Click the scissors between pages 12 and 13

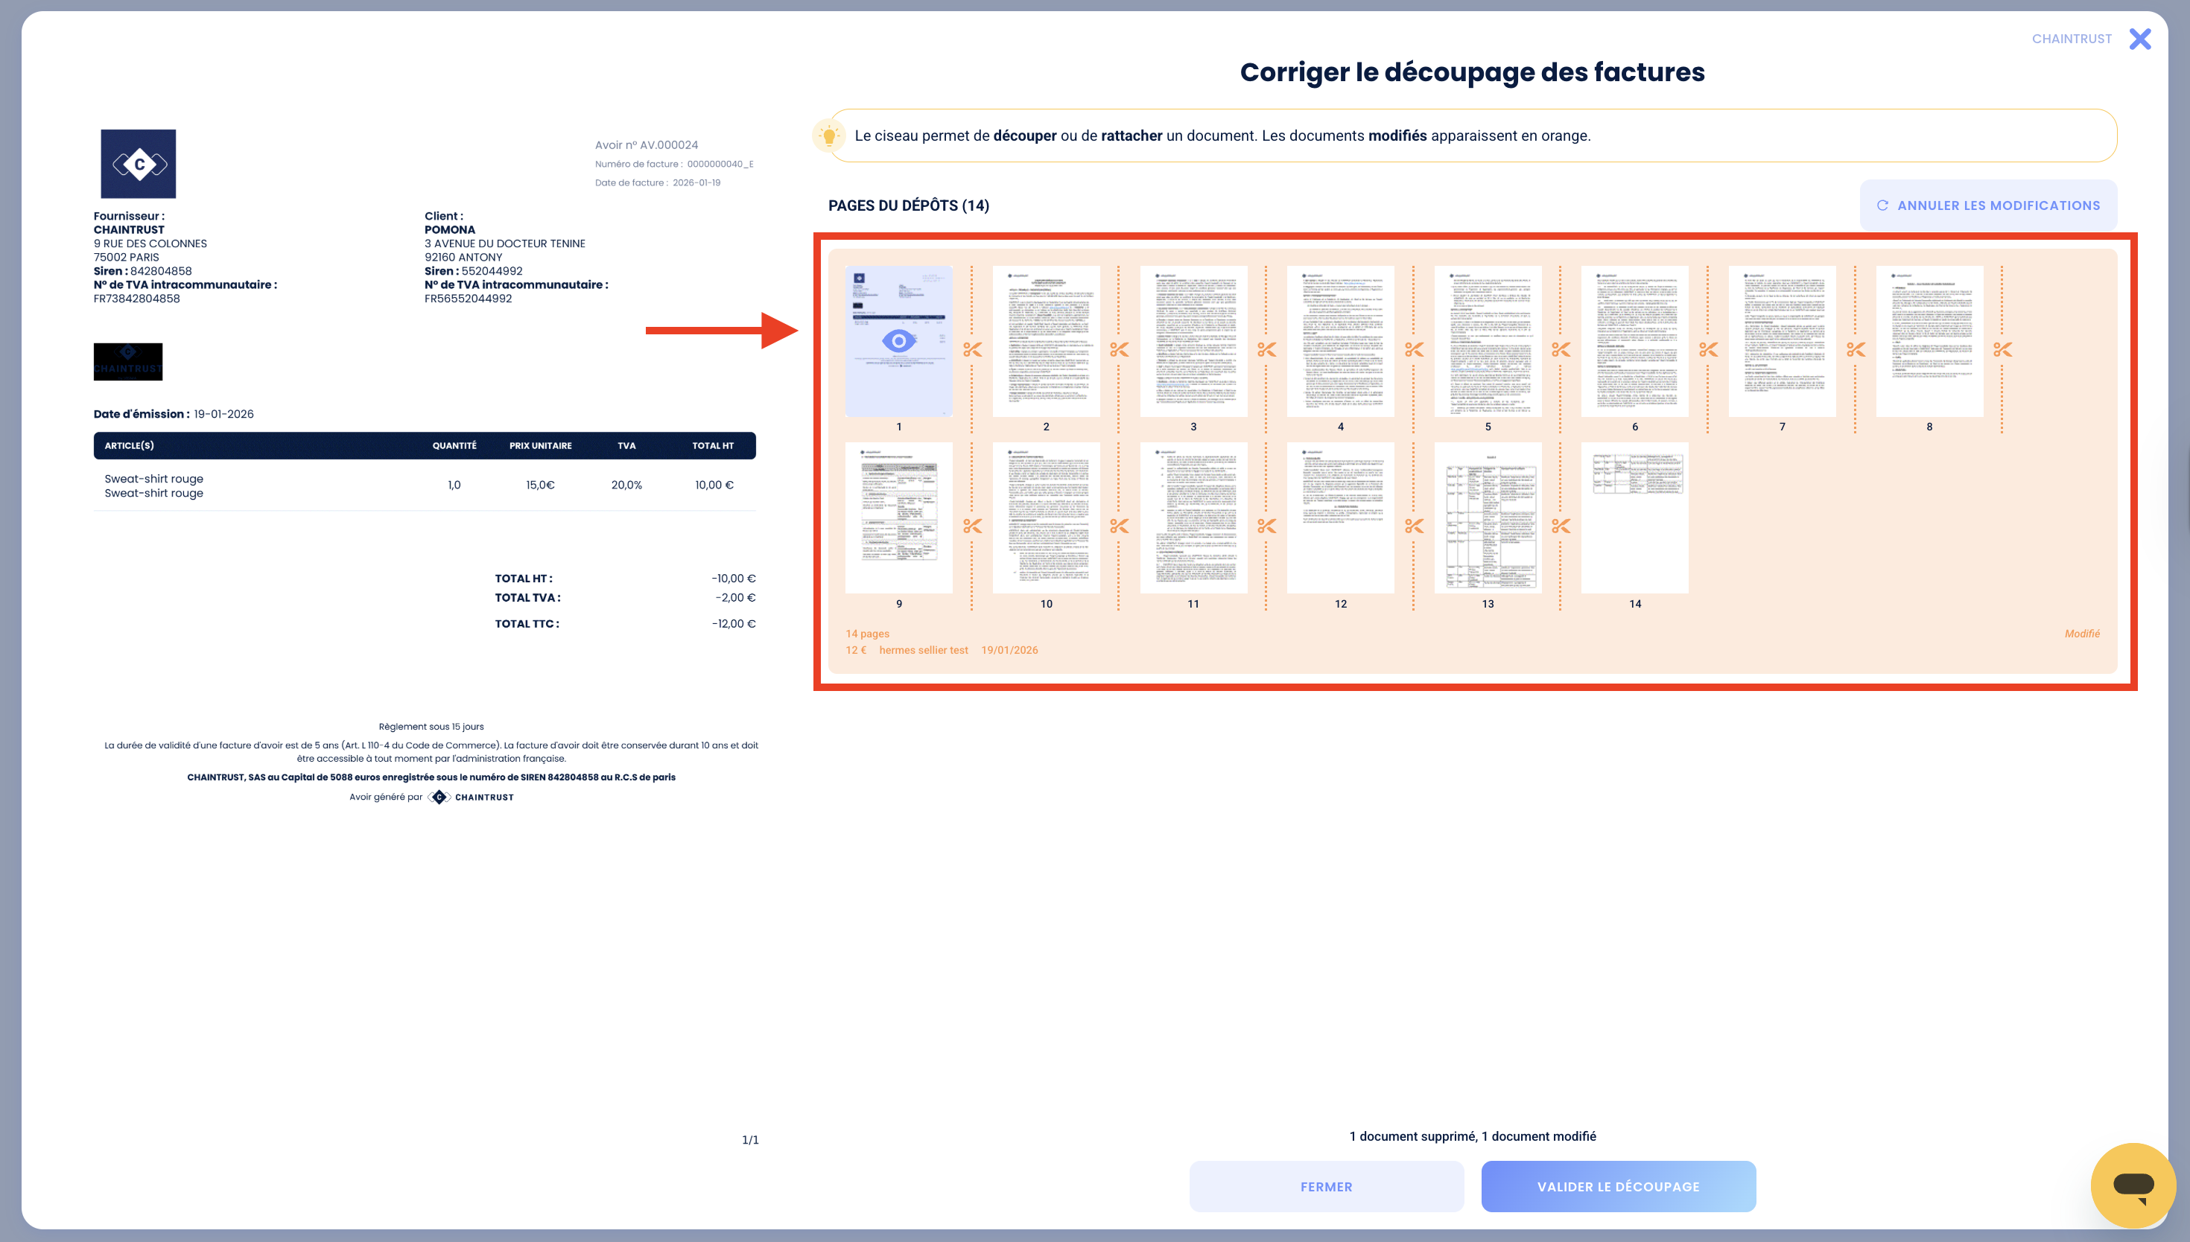(1415, 526)
